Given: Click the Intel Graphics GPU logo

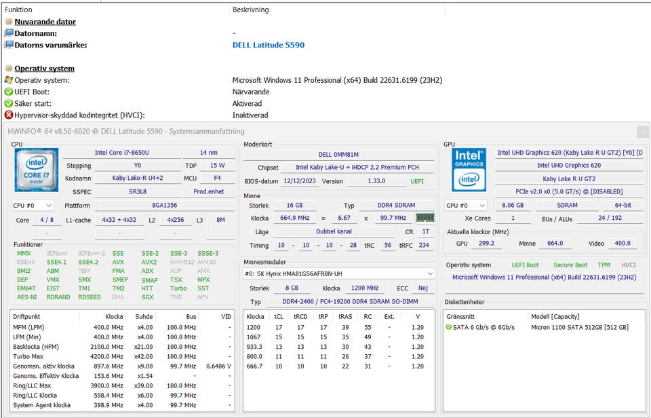Looking at the screenshot, I should pyautogui.click(x=469, y=170).
